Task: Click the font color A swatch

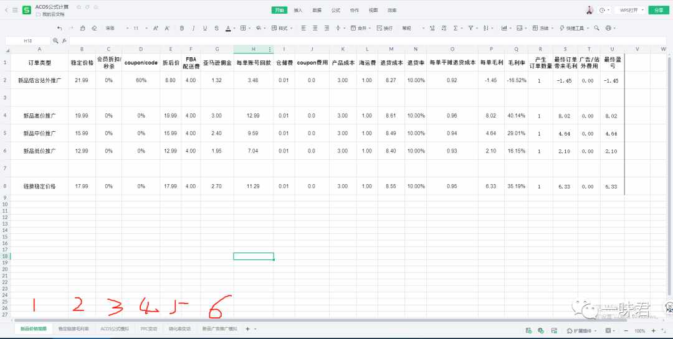Action: (x=228, y=28)
